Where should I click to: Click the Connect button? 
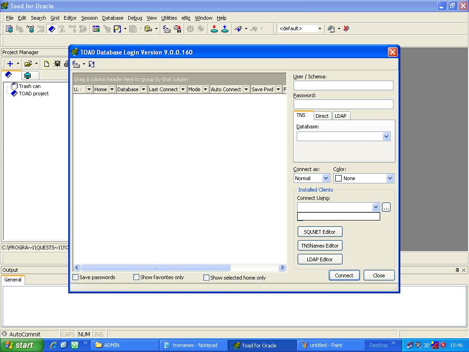point(344,275)
